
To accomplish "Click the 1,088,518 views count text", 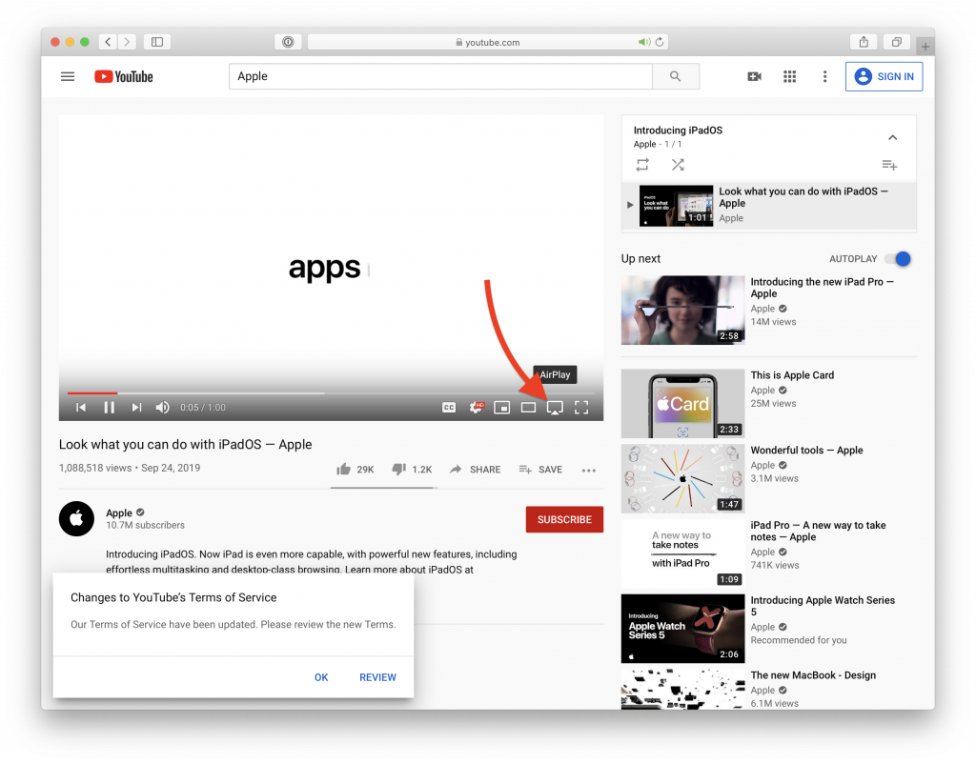I will pos(95,468).
